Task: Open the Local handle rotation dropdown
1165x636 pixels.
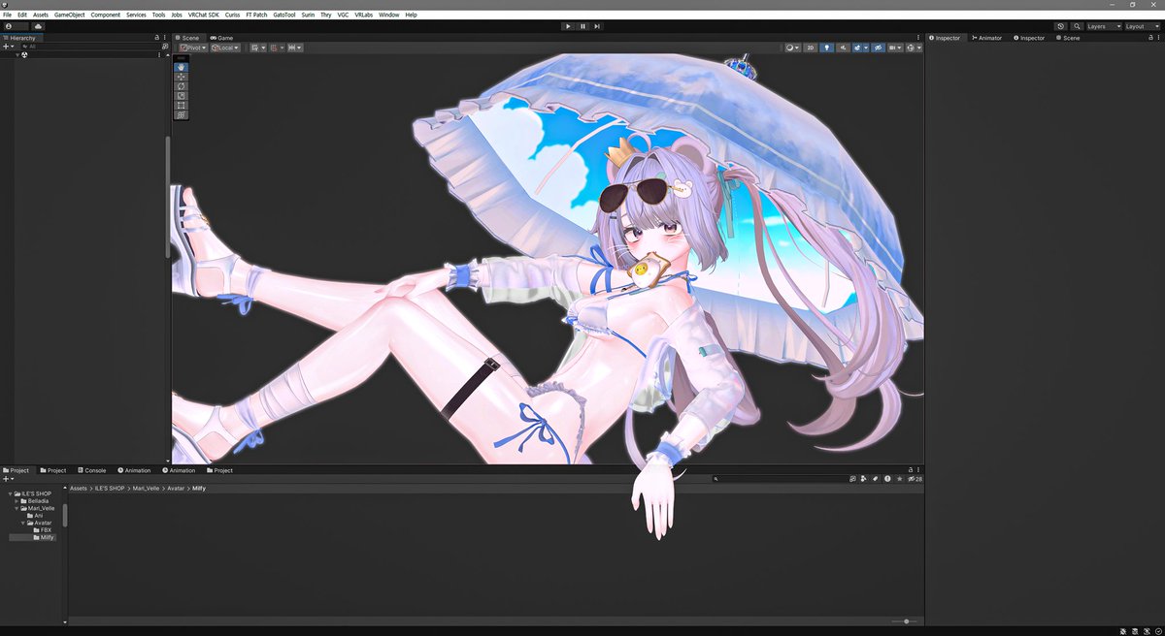Action: pos(225,47)
